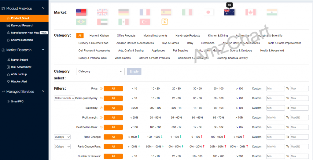Select Rank Change > 1000 down
Image resolution: width=313 pixels, height=160 pixels.
(134, 137)
